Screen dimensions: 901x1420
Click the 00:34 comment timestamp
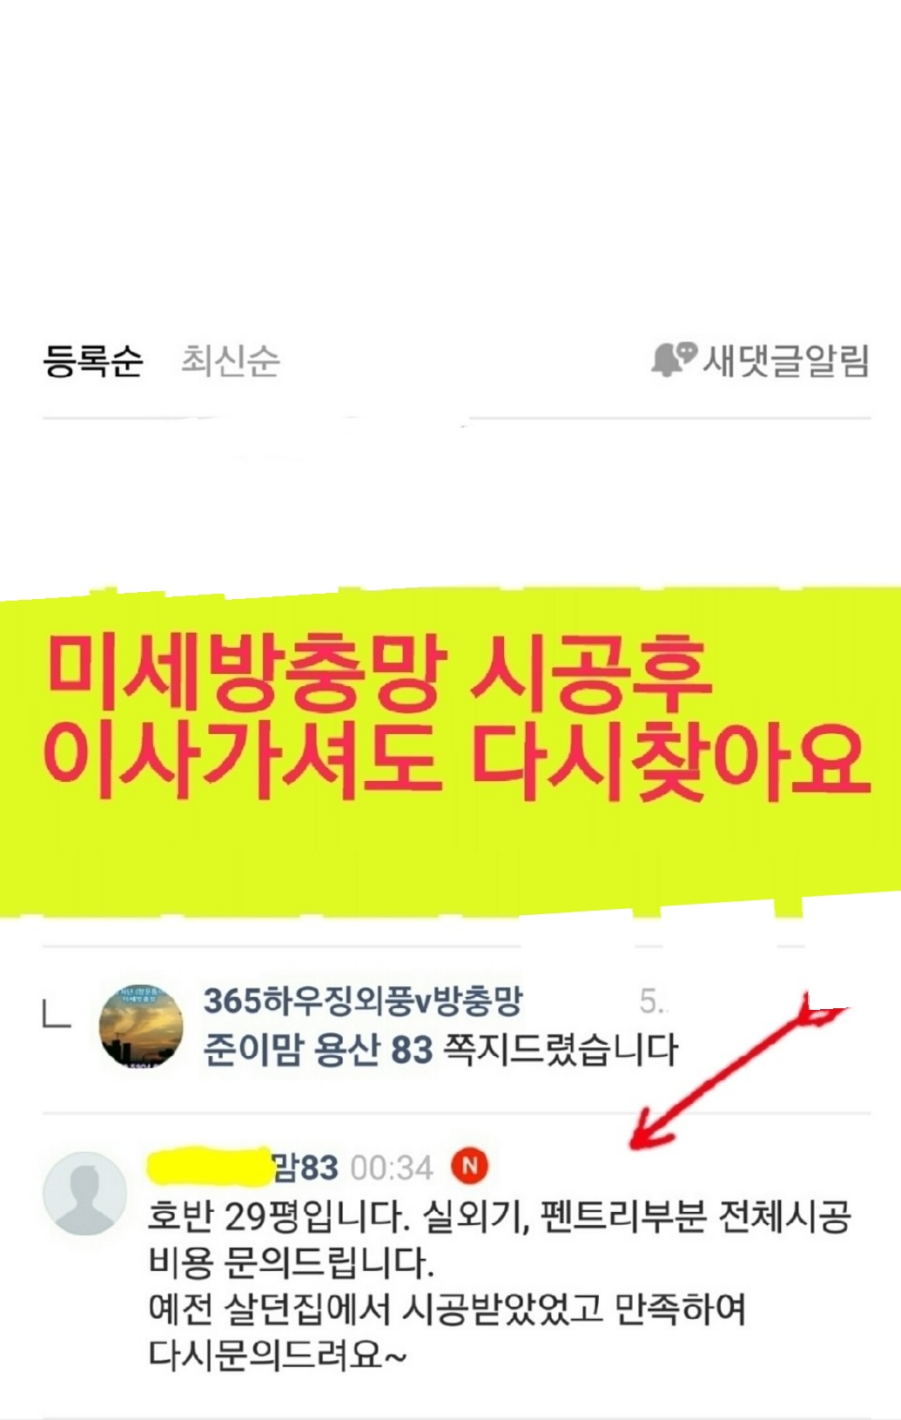coord(392,1168)
